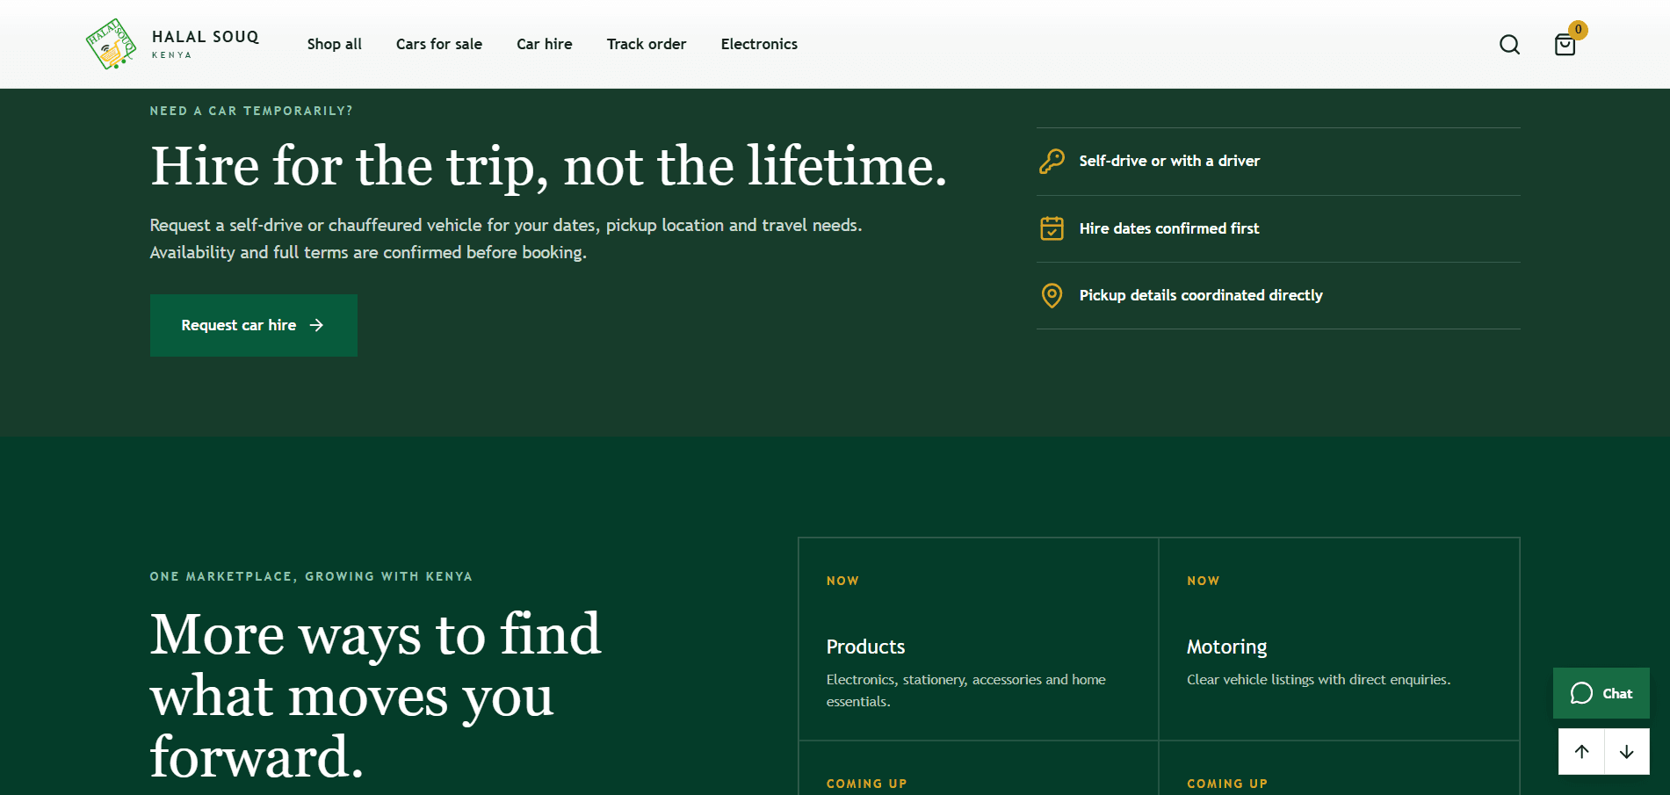1670x795 pixels.
Task: Click 'Electronics, stationery, accessories' description
Action: pyautogui.click(x=966, y=690)
